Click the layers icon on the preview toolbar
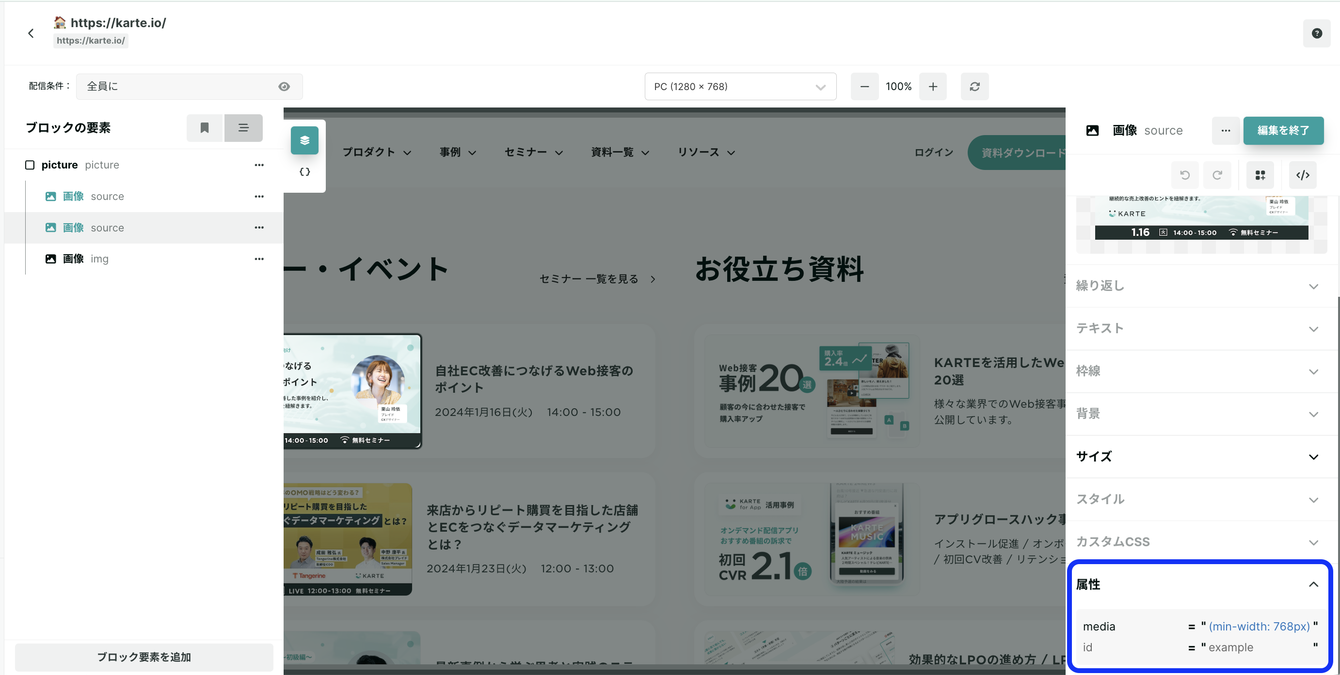 305,140
